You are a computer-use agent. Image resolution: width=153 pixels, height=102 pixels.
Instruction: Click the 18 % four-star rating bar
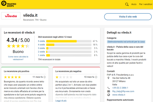click(x=69, y=45)
